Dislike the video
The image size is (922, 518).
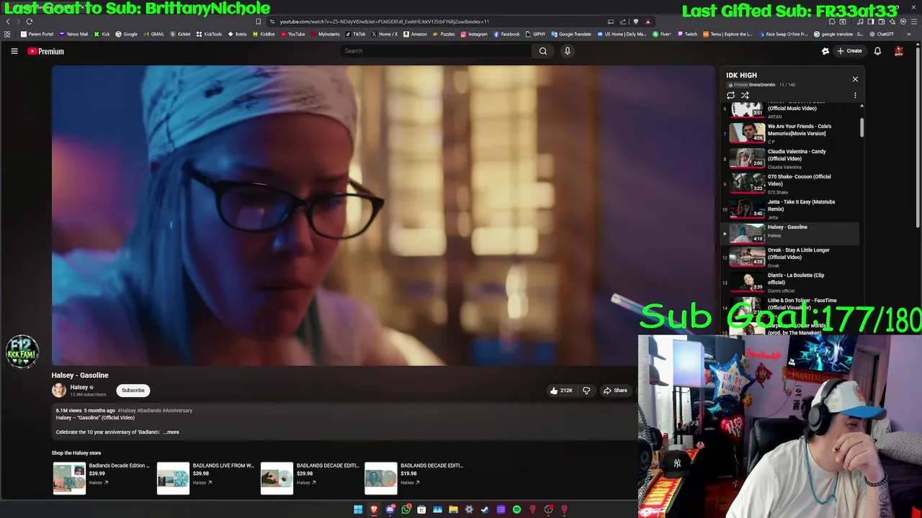click(586, 390)
